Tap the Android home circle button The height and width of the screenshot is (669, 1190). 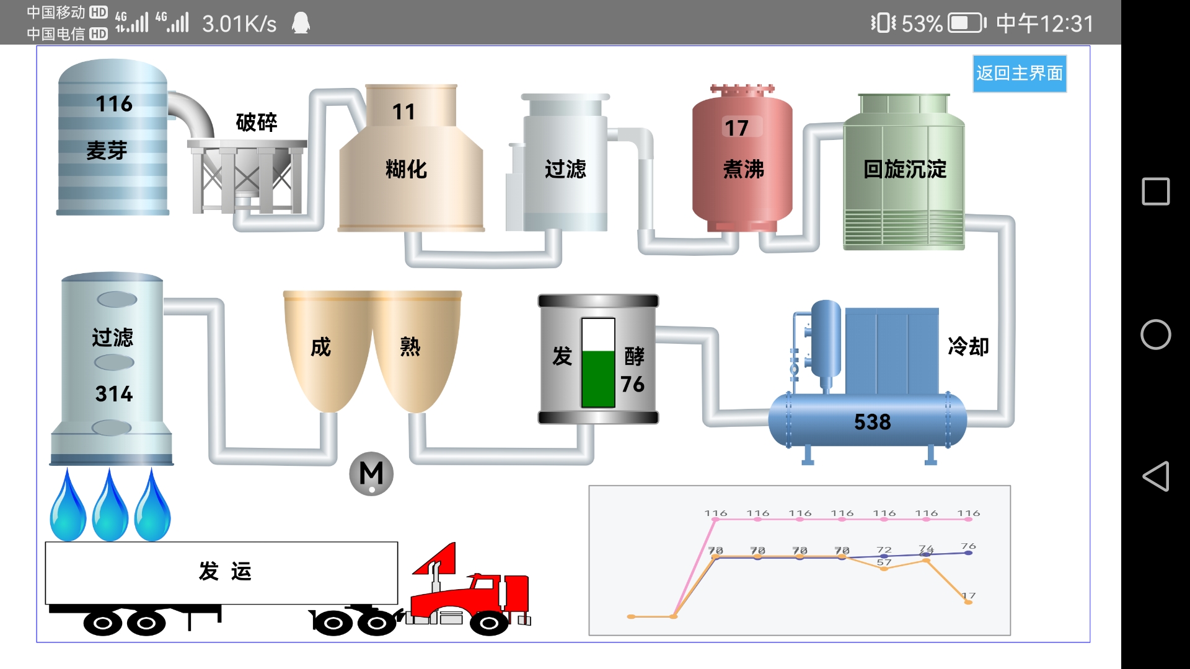click(1155, 334)
